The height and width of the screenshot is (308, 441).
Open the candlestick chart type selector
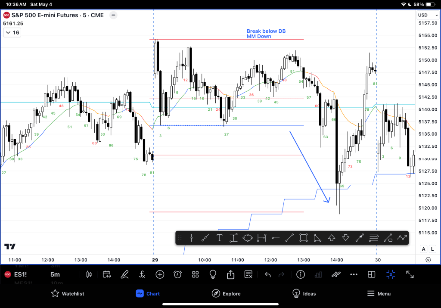[x=89, y=274]
